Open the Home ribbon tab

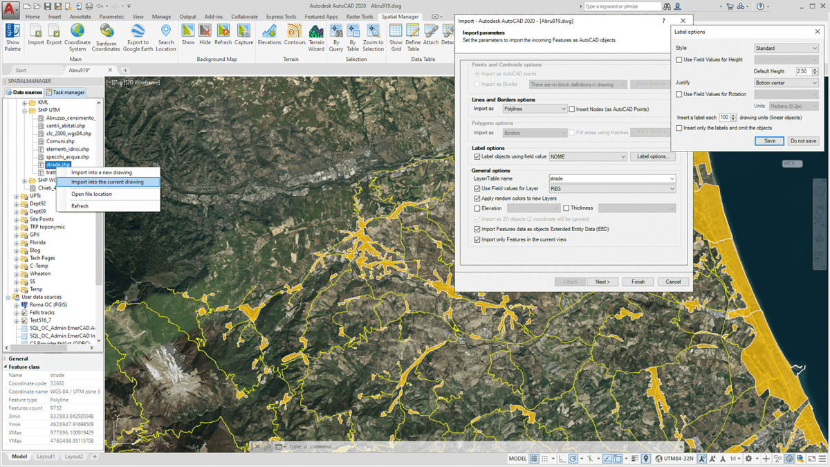click(32, 17)
